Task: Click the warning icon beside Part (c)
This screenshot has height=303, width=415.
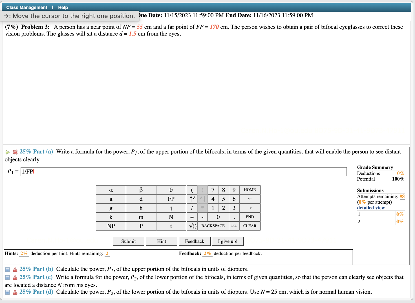Action: click(15, 278)
